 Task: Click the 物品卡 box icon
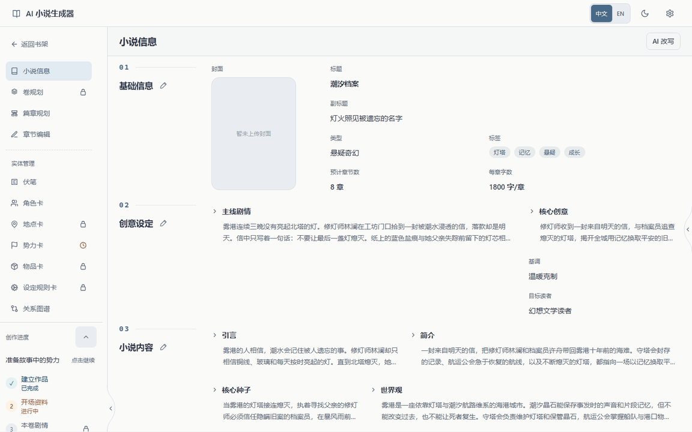(x=14, y=266)
